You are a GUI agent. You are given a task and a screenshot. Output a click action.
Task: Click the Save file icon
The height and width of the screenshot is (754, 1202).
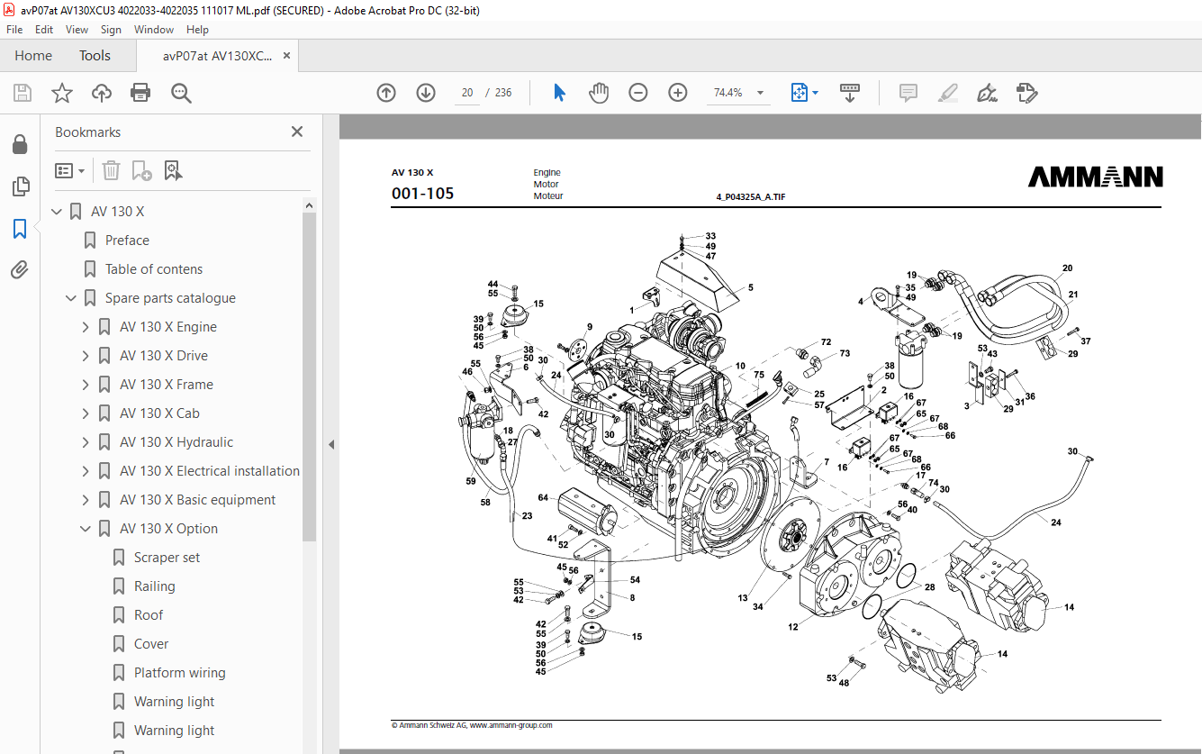point(23,93)
